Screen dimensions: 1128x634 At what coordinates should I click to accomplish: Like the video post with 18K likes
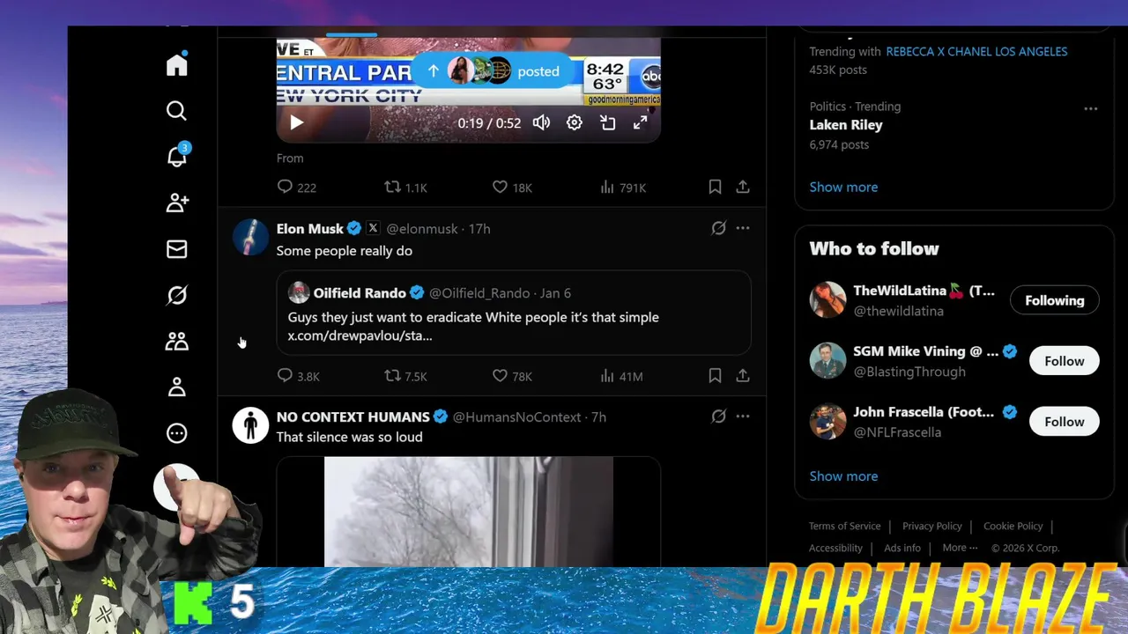tap(512, 187)
